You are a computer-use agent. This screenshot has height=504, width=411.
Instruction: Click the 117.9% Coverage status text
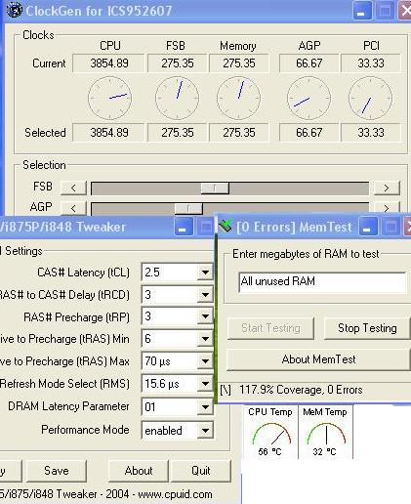[x=301, y=390]
